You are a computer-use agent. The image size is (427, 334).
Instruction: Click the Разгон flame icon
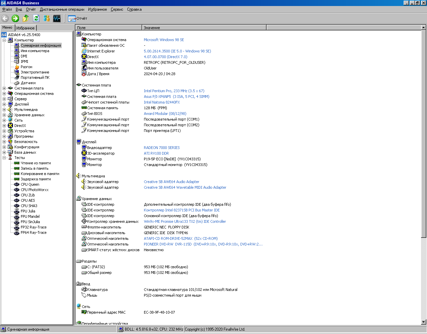[x=17, y=67]
